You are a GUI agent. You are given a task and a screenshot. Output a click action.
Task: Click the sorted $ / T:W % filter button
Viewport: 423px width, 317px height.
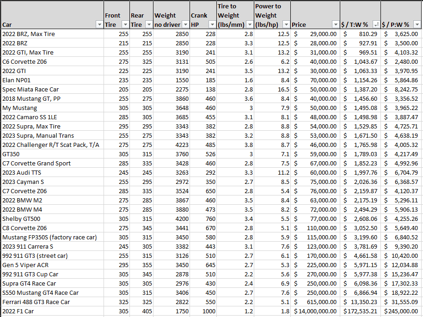[x=376, y=24]
